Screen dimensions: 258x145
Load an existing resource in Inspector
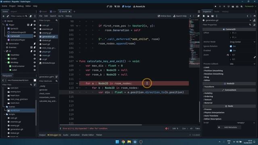208,16
